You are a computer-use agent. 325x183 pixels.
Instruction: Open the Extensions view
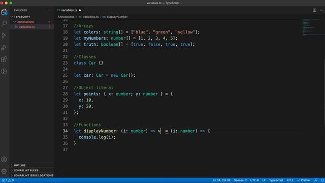tap(4, 59)
